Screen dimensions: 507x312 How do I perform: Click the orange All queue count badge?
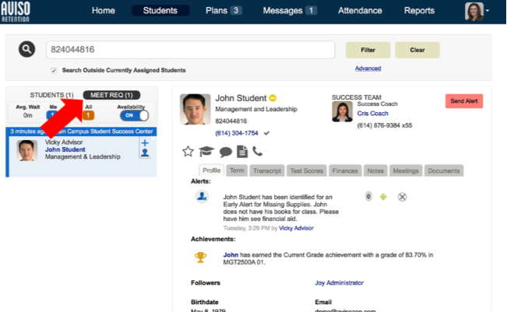click(x=88, y=115)
